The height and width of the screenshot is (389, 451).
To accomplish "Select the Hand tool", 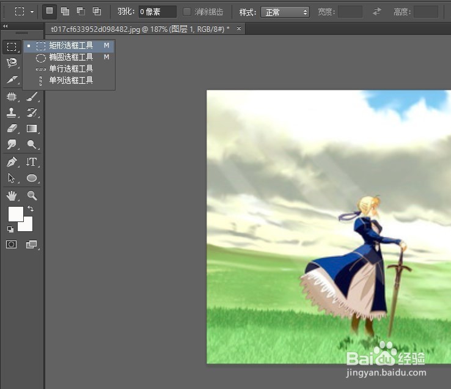I will tap(12, 196).
